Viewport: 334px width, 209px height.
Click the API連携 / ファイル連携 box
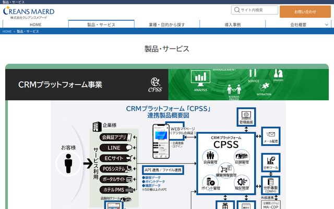pos(163,170)
